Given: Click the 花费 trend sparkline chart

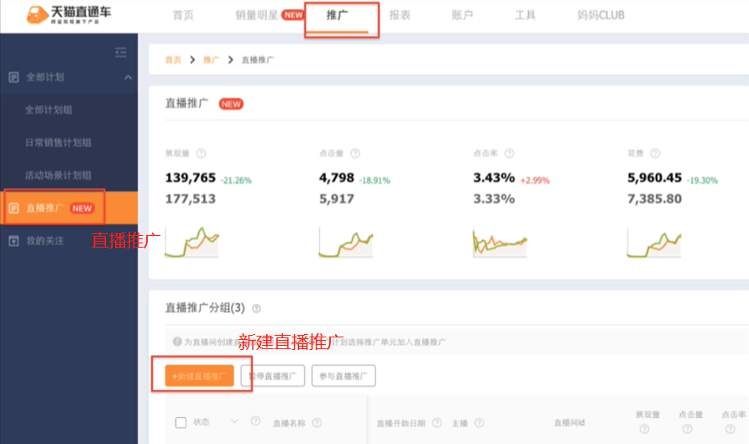Looking at the screenshot, I should coord(654,242).
